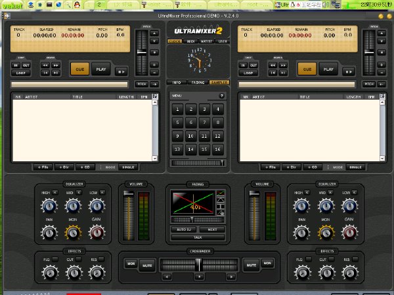Switch to the MIDI tab

point(190,41)
